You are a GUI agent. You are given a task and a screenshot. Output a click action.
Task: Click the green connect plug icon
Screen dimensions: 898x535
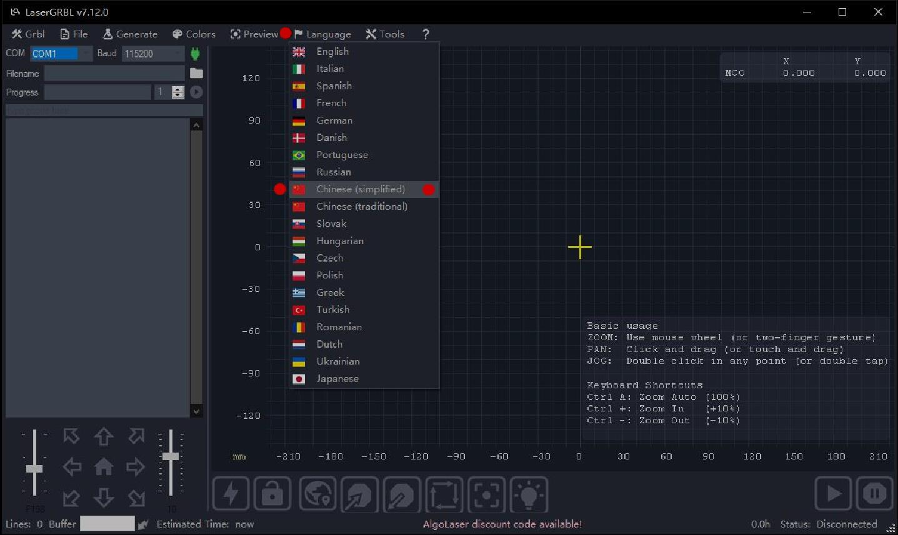click(195, 54)
